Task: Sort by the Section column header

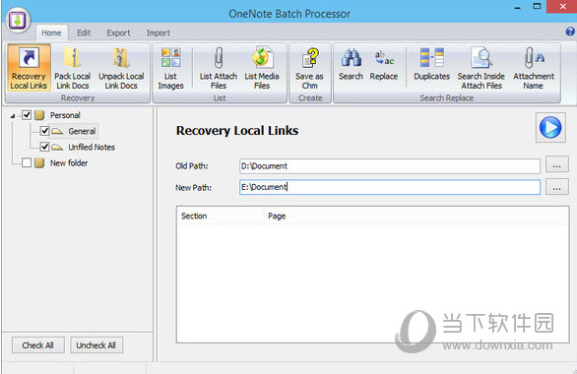Action: (x=220, y=216)
